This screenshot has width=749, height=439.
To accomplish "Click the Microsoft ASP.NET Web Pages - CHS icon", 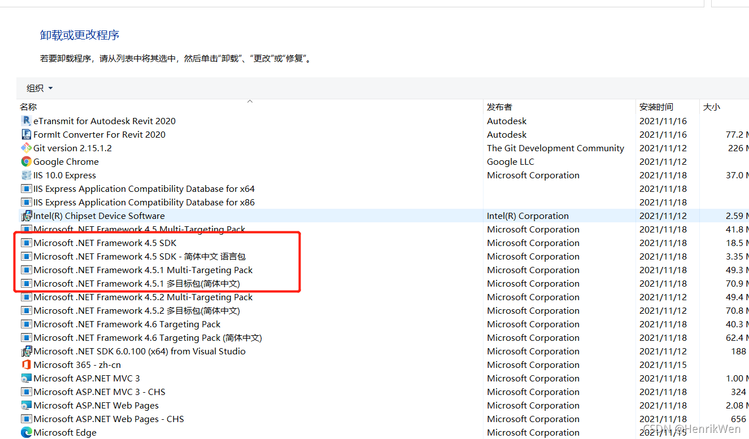I will pyautogui.click(x=26, y=419).
